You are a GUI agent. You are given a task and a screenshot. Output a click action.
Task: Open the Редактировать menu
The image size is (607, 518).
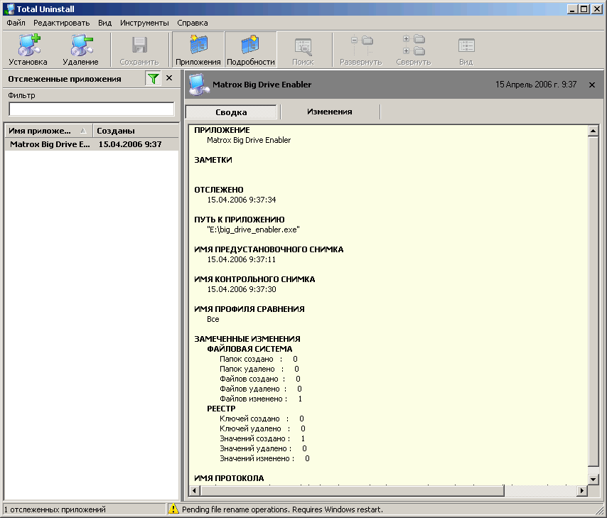pyautogui.click(x=62, y=23)
